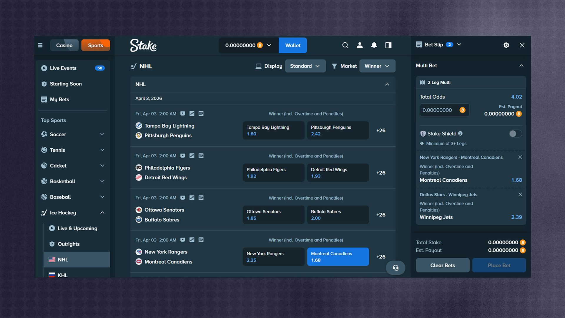This screenshot has height=318, width=565.
Task: Open stats chart icon for Philadelphia Flyers game
Action: point(192,156)
